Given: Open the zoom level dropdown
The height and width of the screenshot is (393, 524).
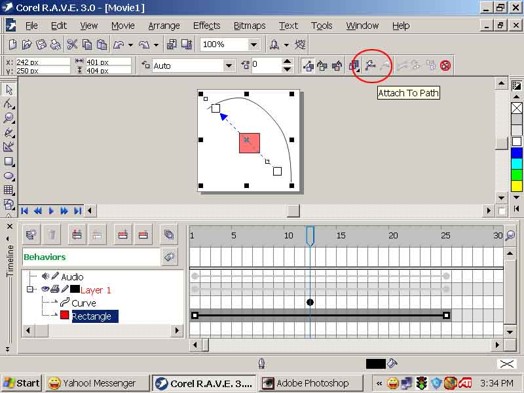Looking at the screenshot, I should point(253,45).
